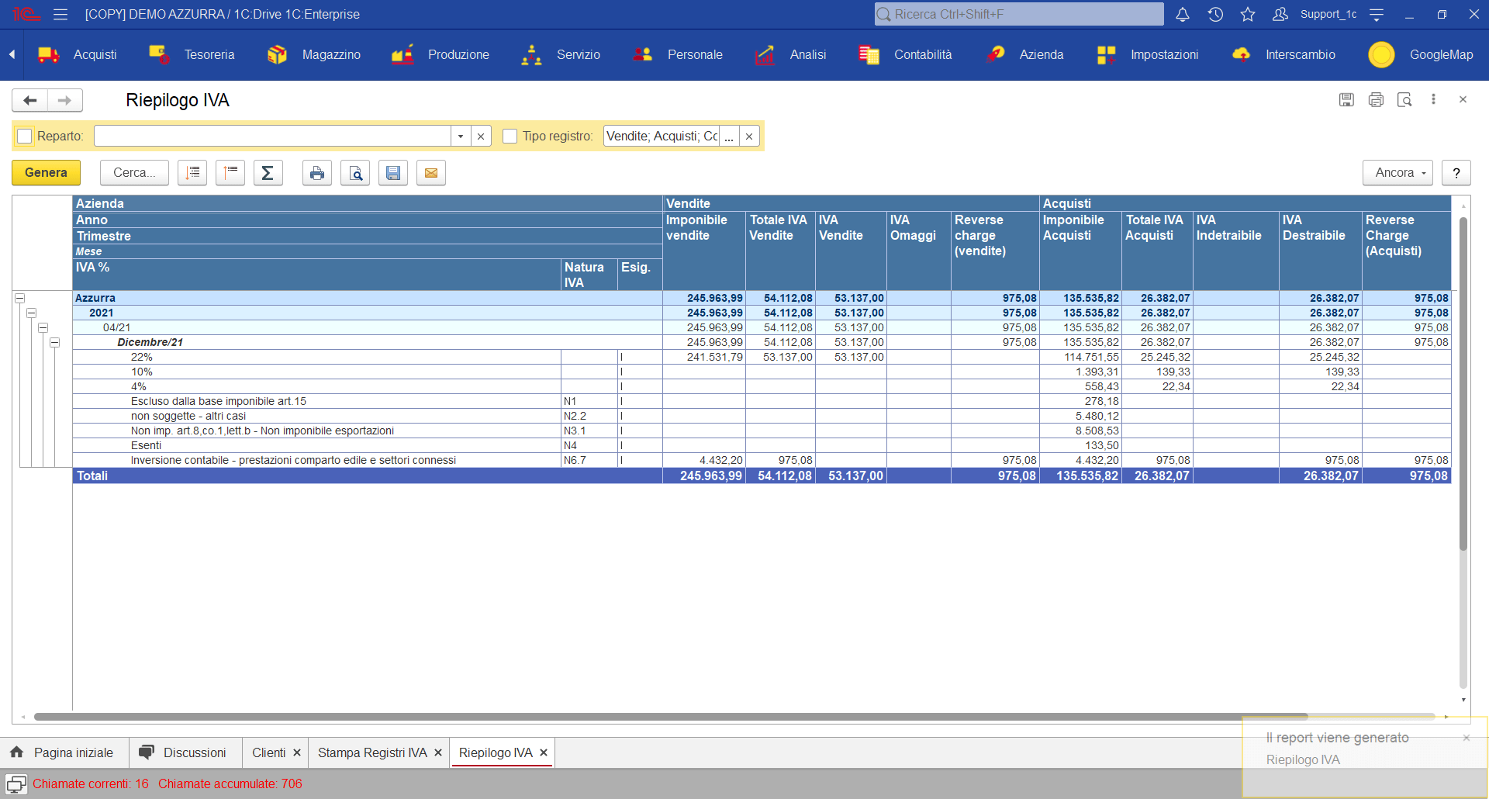Viewport: 1489px width, 799px height.
Task: Clear the Reparto field
Action: pos(481,137)
